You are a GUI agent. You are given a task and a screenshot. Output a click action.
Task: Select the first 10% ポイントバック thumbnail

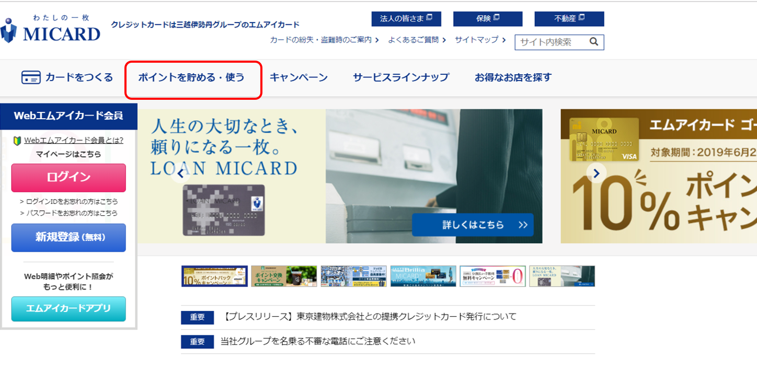[x=215, y=276]
